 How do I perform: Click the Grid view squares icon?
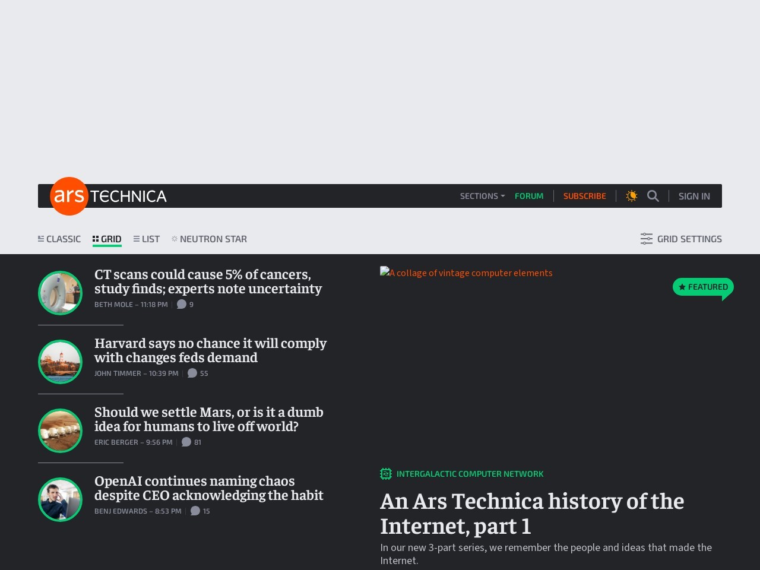96,239
